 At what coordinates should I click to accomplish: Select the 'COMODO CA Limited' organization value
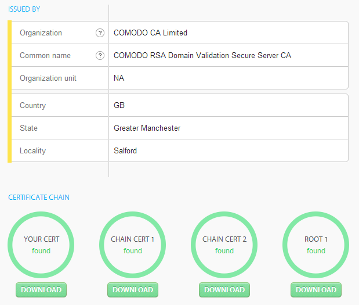150,33
